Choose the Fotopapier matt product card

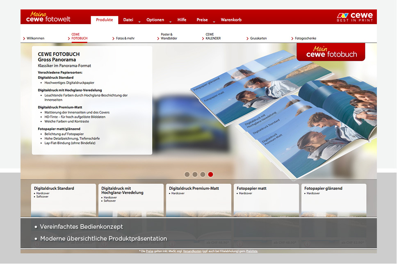[266, 200]
